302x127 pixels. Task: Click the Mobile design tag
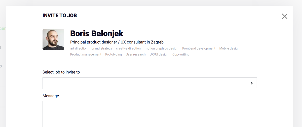click(229, 48)
